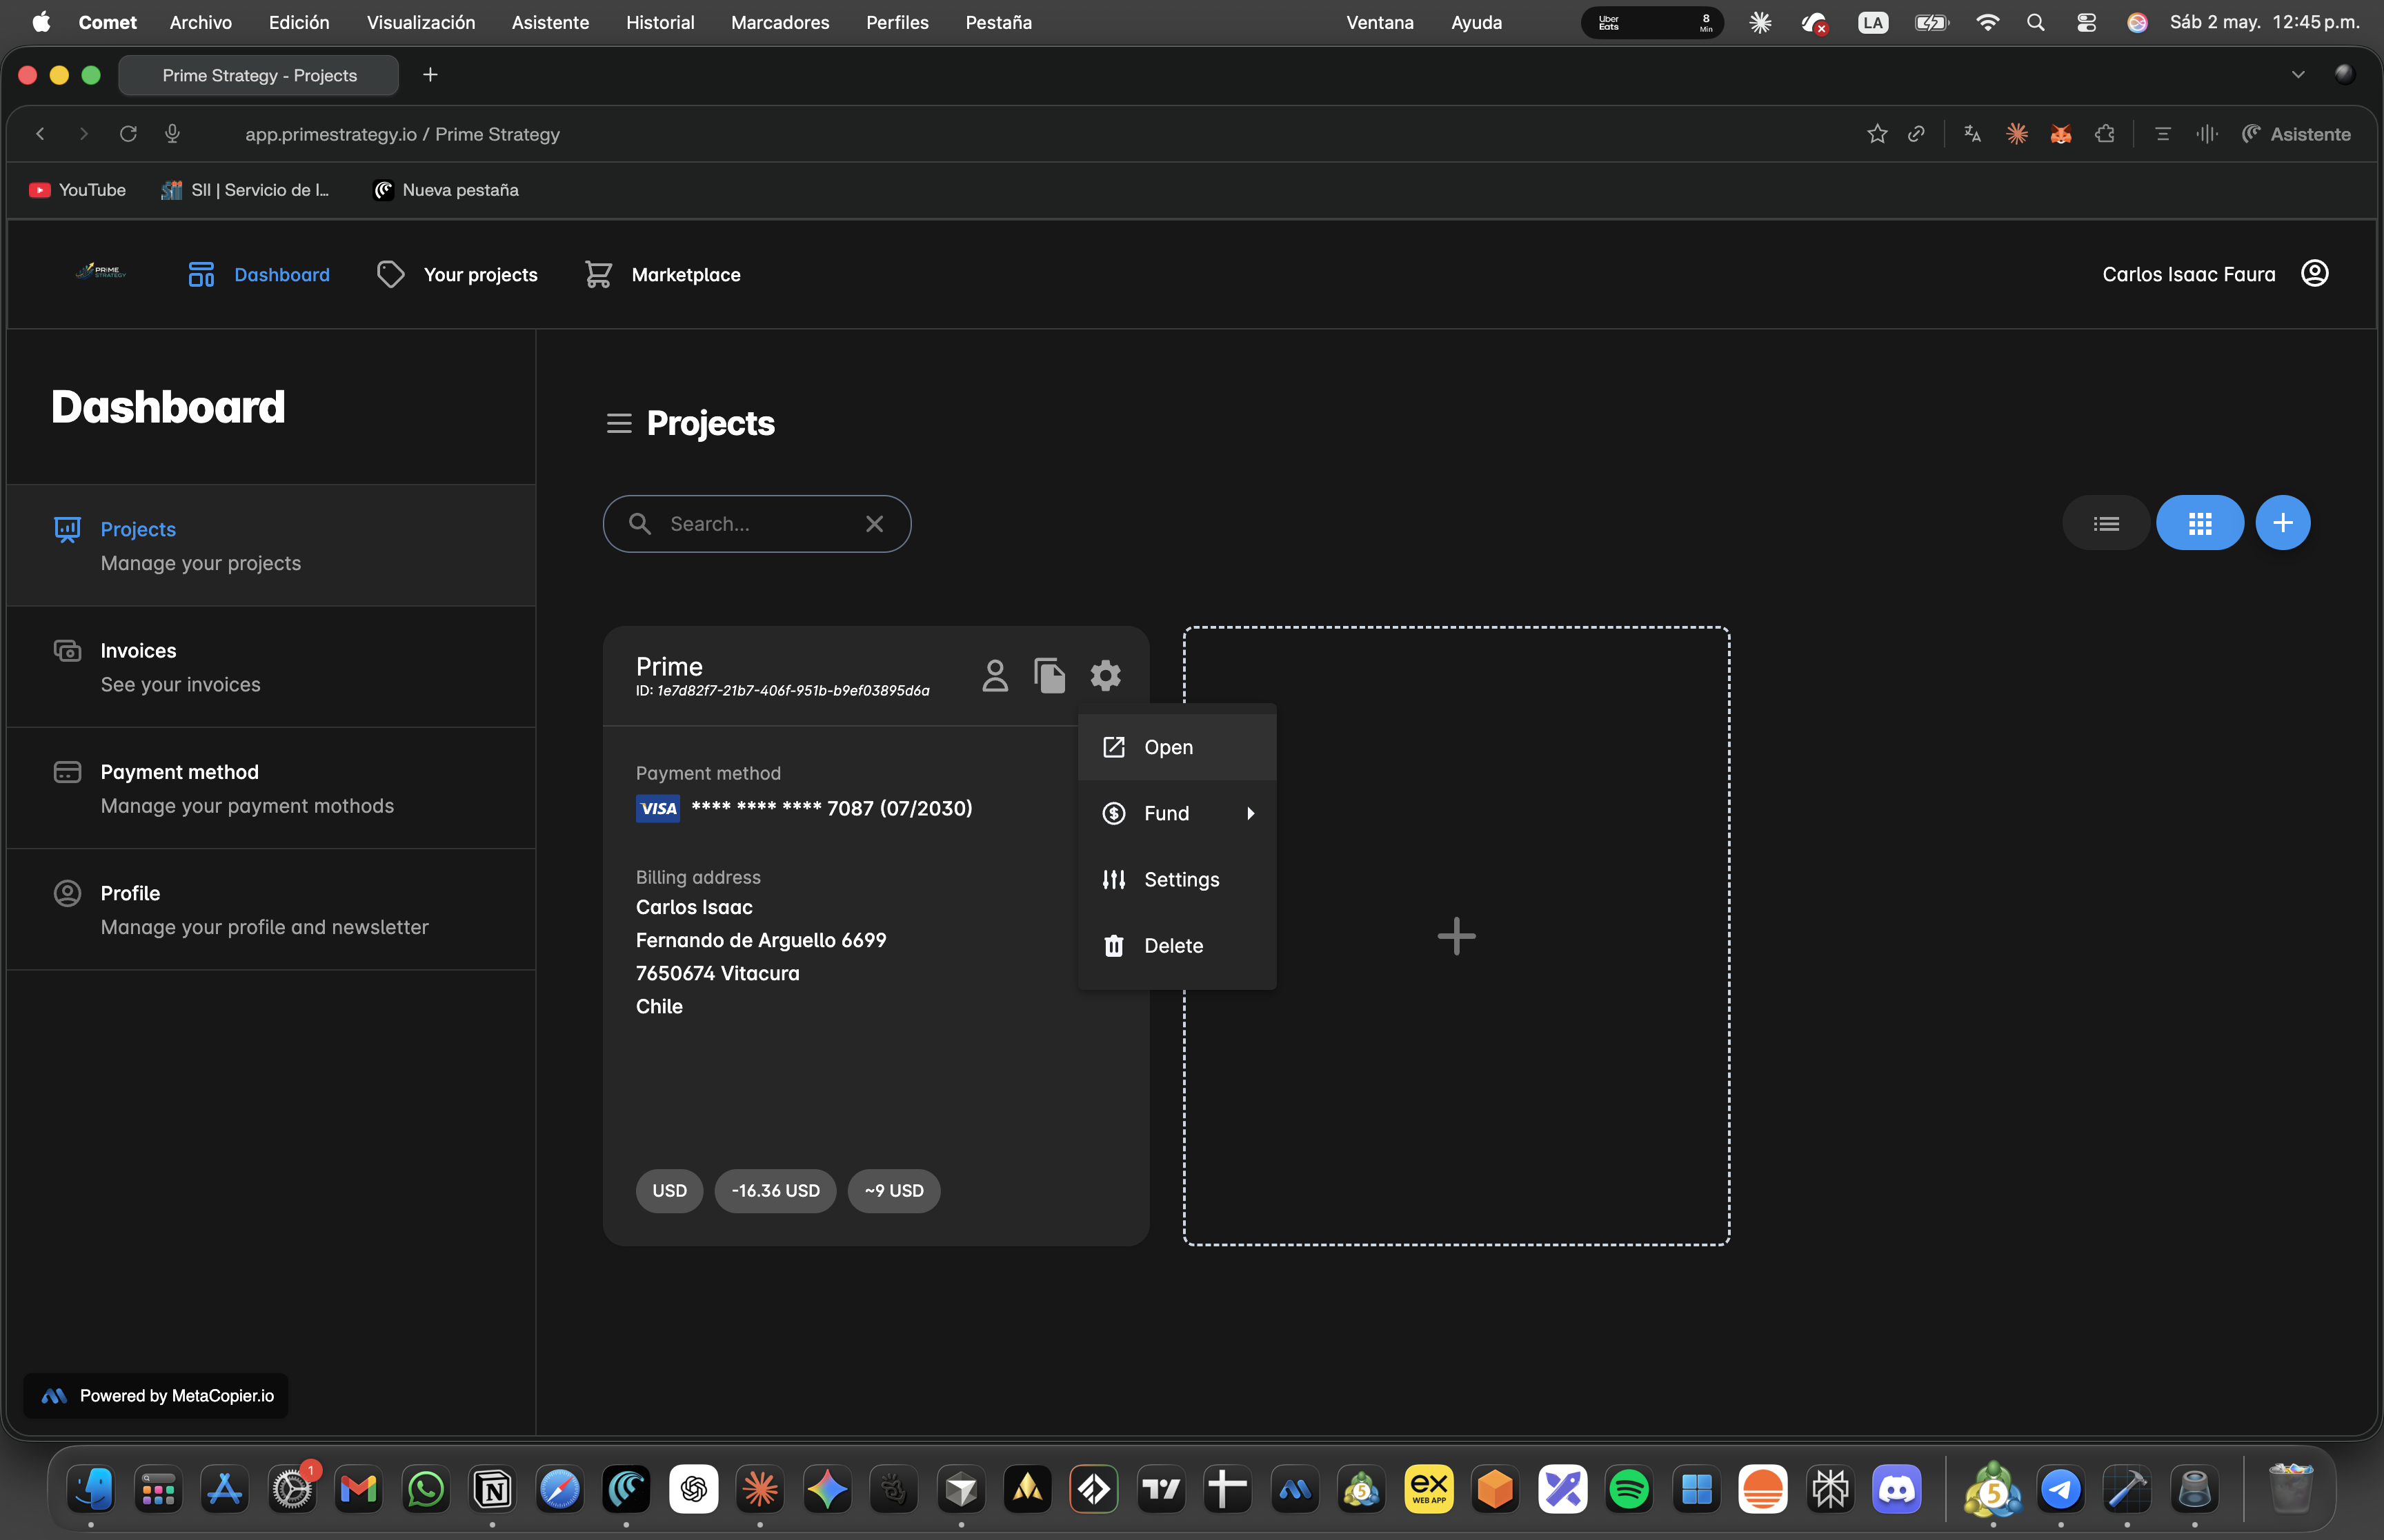Open the Marketplace page
The image size is (2384, 1540).
point(662,275)
